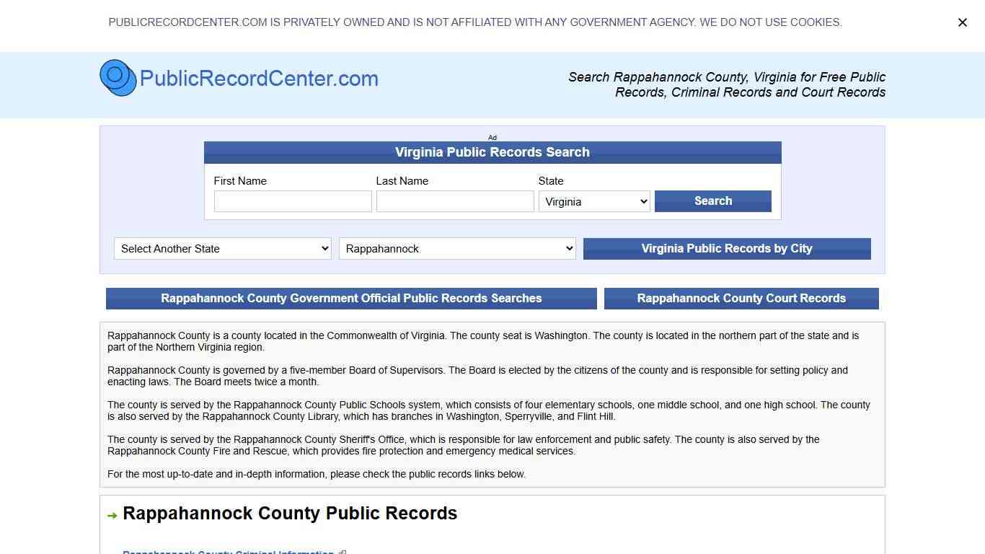Screen dimensions: 985x554
Task: Click the State dropdown arrow
Action: coord(643,201)
